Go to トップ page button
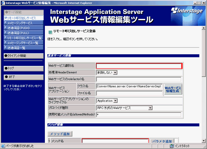Viewport: 207px width, 149px height. pos(24,69)
